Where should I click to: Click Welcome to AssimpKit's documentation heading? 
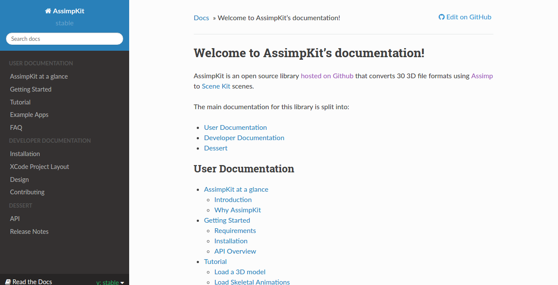point(309,53)
